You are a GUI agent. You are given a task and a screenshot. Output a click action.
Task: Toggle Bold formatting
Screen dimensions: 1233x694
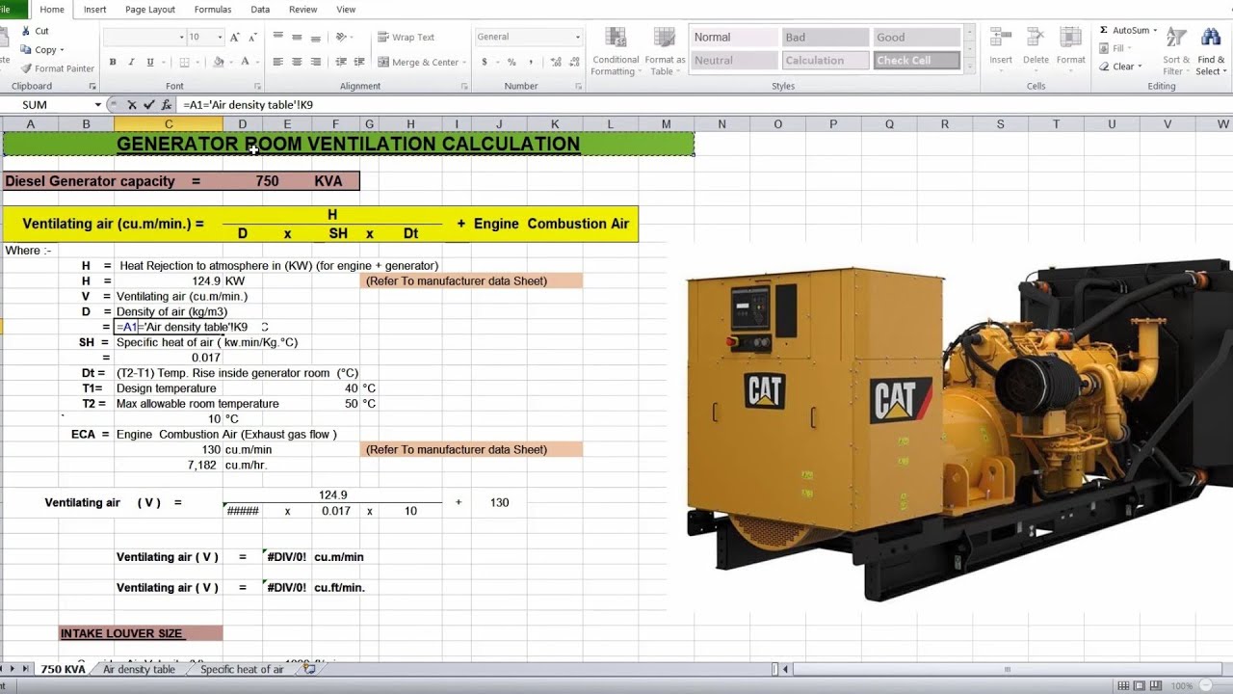(113, 62)
